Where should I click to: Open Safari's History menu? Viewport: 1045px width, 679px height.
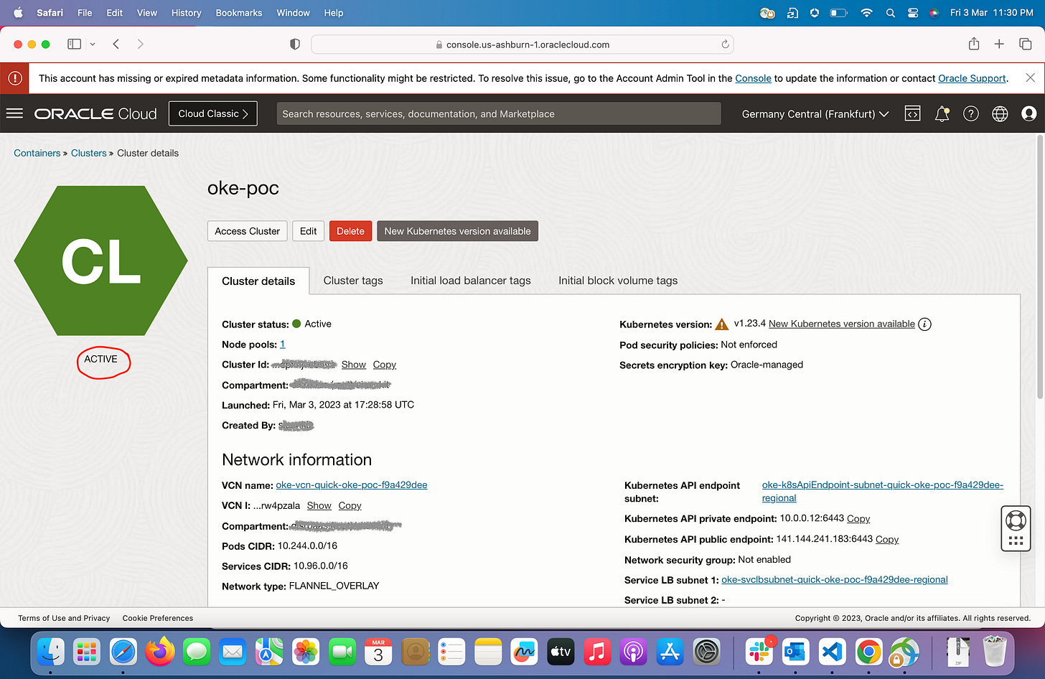coord(187,13)
